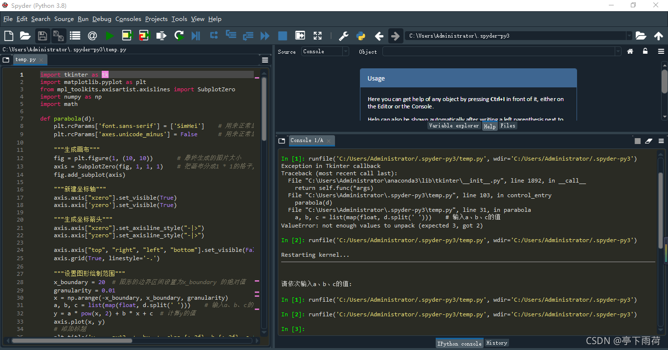The width and height of the screenshot is (668, 350).
Task: Click the Save file icon
Action: point(43,36)
